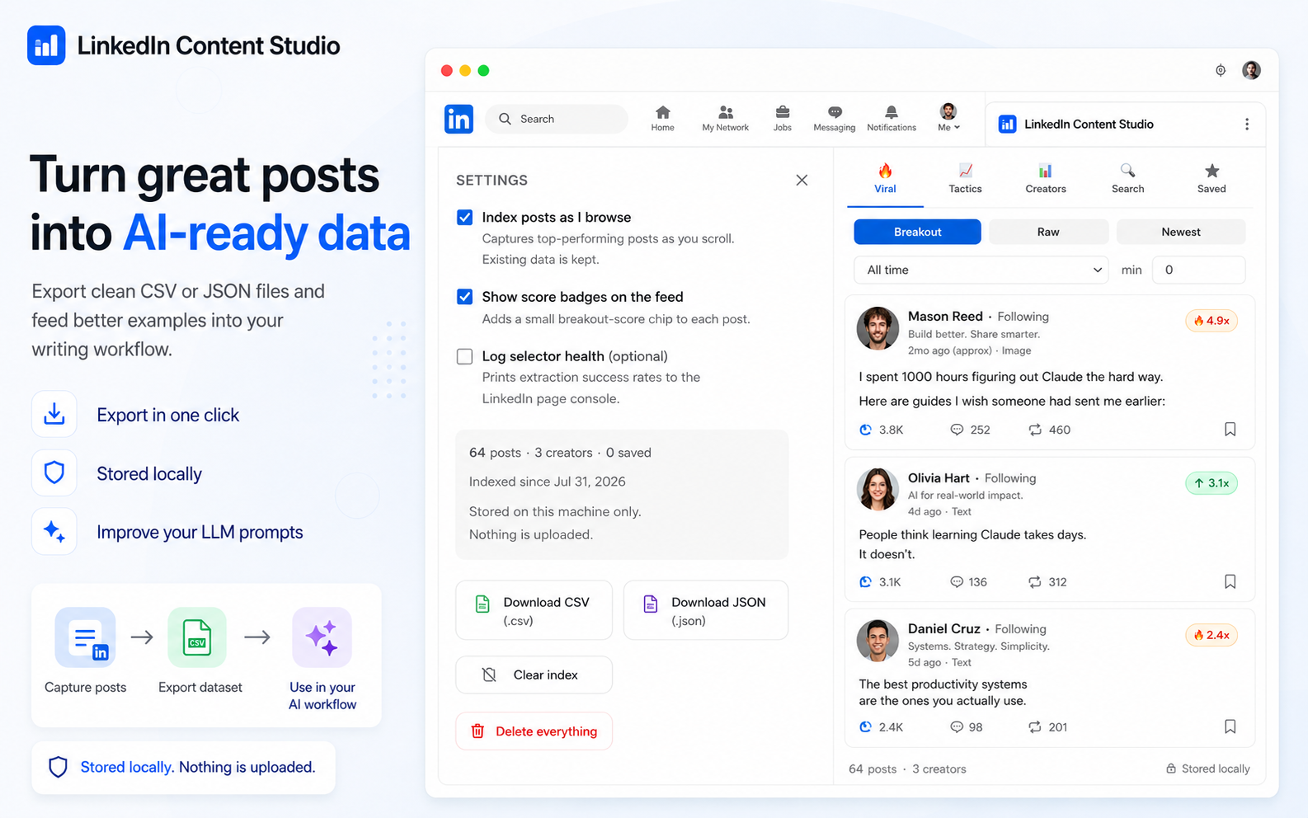Switch to the Creators tab
This screenshot has height=818, width=1308.
click(x=1046, y=178)
